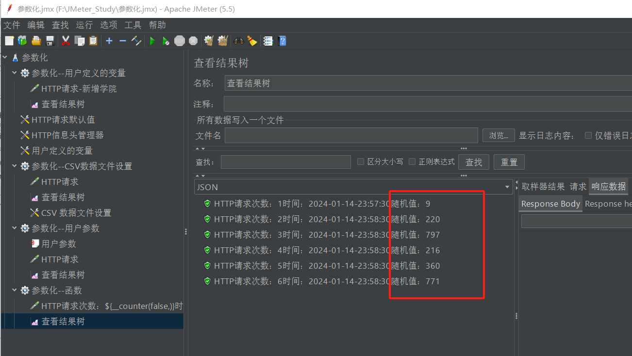Collapse the 参数化--用户参数 thread group

(15, 228)
